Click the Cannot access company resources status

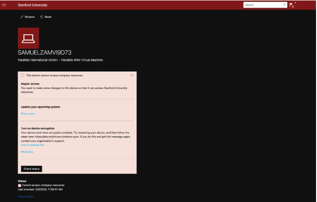(x=43, y=185)
